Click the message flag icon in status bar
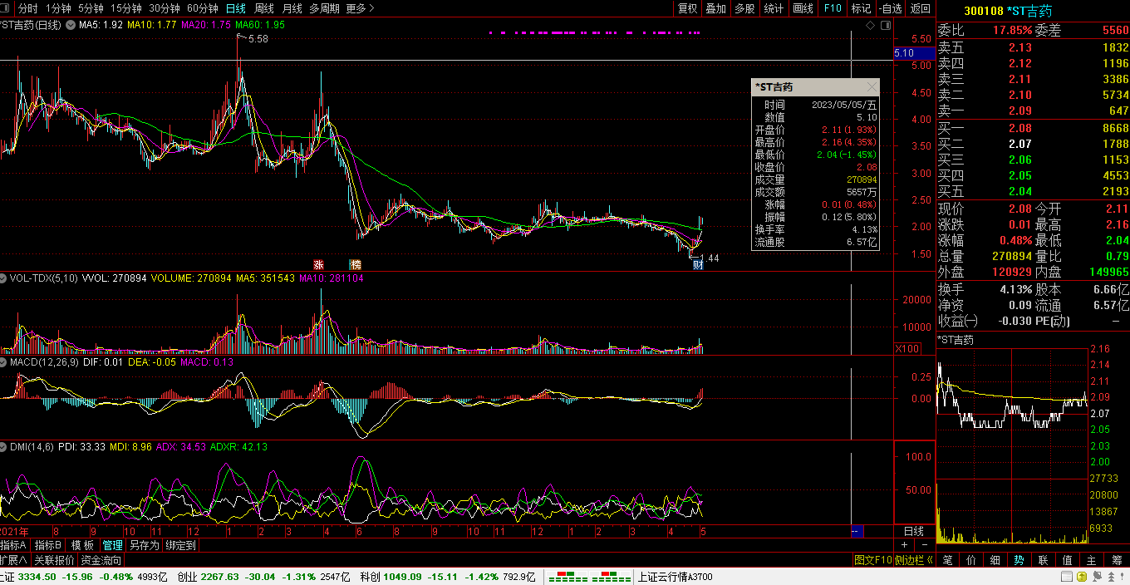The height and width of the screenshot is (585, 1130). [1097, 576]
